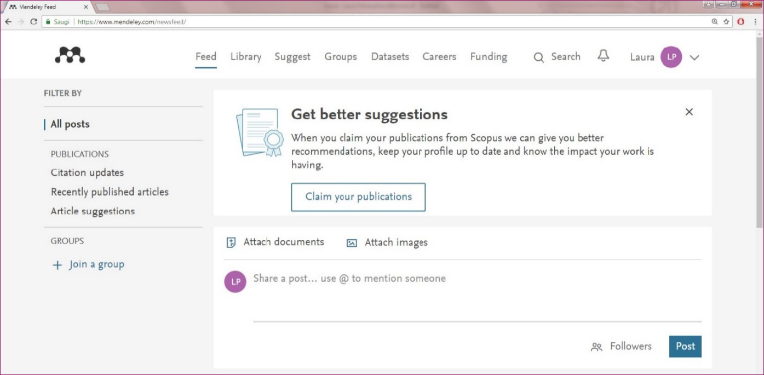Screen dimensions: 764x375
Task: Click the Mendeley logo icon
Action: 70,55
